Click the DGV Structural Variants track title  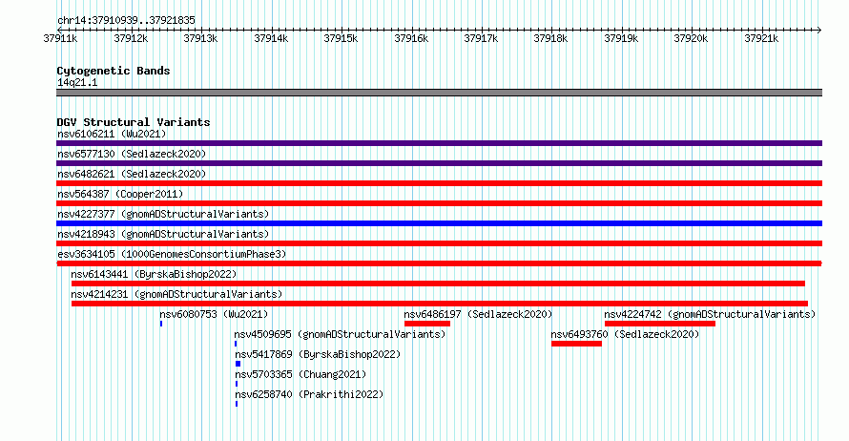pos(134,122)
